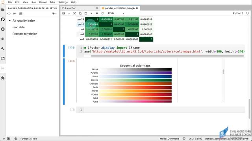This screenshot has width=252, height=141.
Task: Click the kernel status circle indicator
Action: point(247,13)
